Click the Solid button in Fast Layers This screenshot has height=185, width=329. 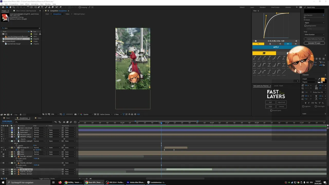click(x=270, y=106)
